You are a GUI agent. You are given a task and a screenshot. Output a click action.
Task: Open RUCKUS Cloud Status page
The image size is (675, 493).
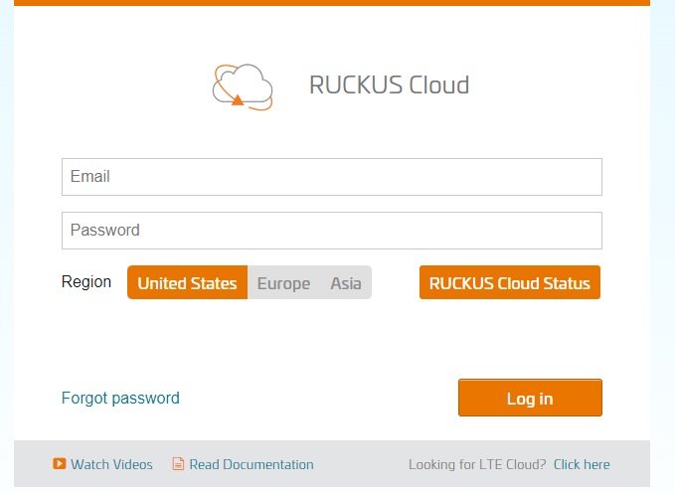[510, 282]
